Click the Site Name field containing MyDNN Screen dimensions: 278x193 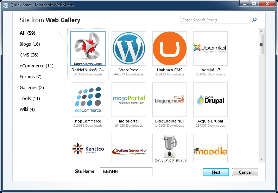pyautogui.click(x=126, y=172)
